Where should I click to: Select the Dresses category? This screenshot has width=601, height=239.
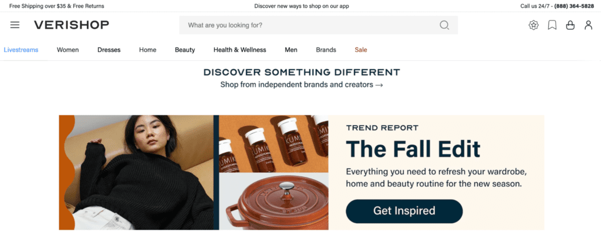pyautogui.click(x=109, y=50)
